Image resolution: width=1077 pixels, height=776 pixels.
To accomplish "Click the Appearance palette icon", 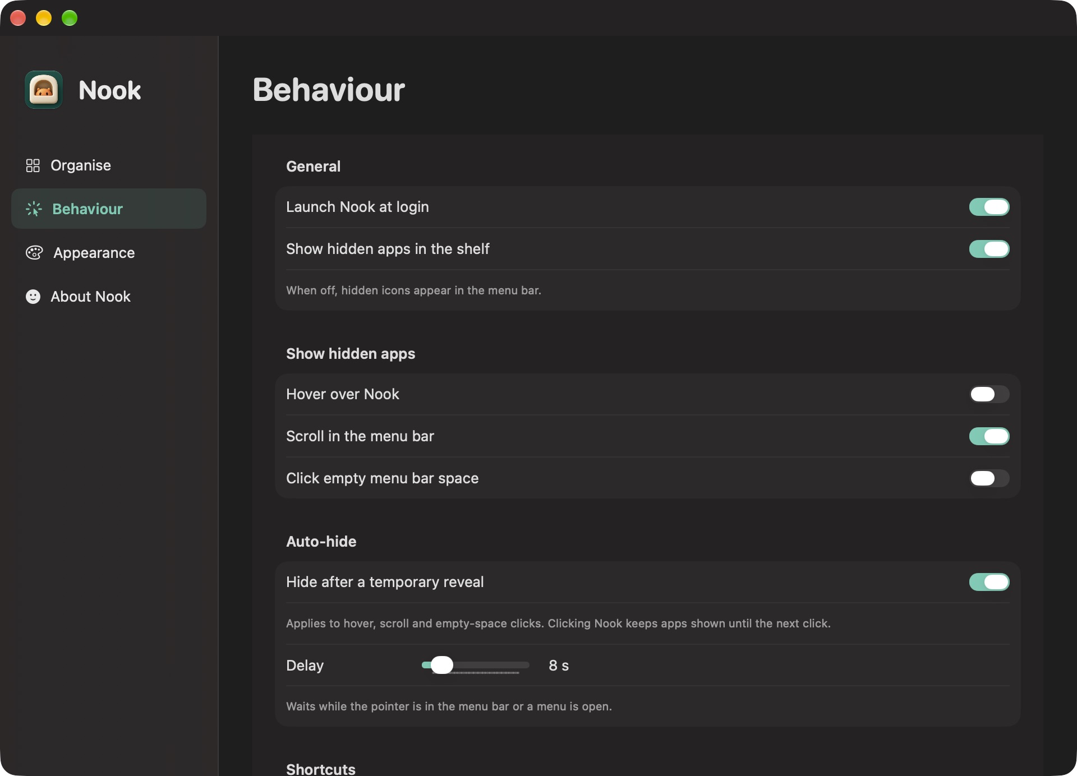I will click(34, 253).
